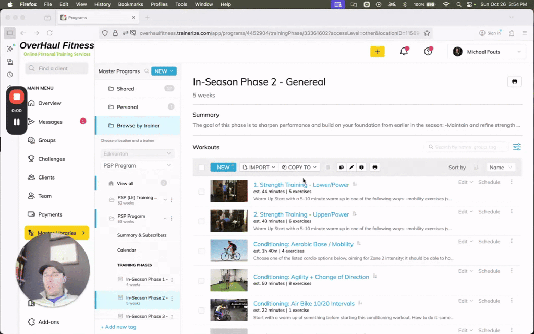Image resolution: width=534 pixels, height=334 pixels.
Task: Click the book icon next to the pencil icon
Action: pyautogui.click(x=361, y=168)
